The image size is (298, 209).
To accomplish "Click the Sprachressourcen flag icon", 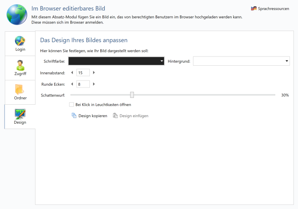I will [x=253, y=8].
